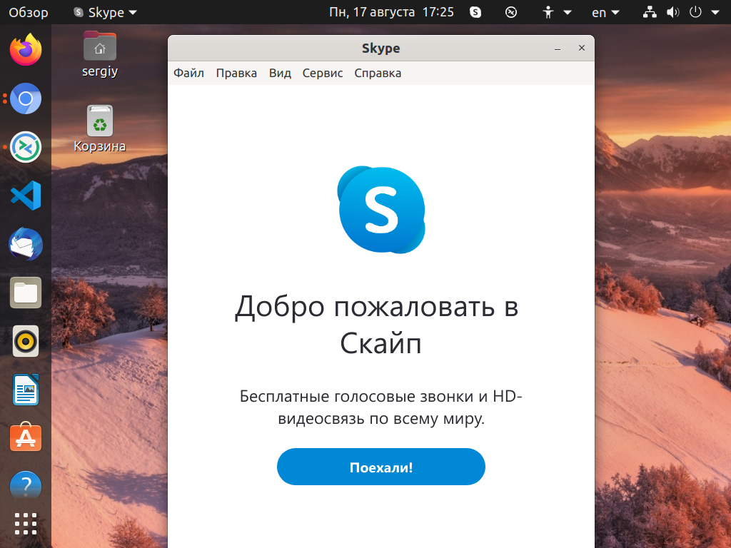Open the Вид menu

[x=280, y=73]
